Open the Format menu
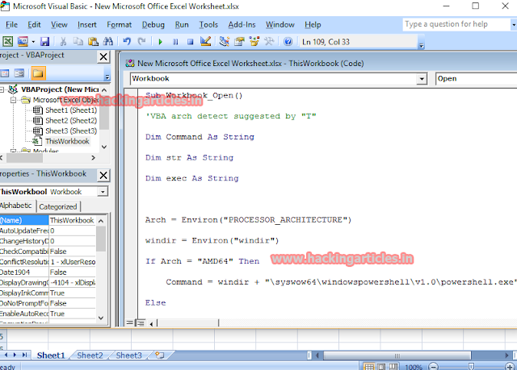The height and width of the screenshot is (370, 517). pyautogui.click(x=119, y=25)
